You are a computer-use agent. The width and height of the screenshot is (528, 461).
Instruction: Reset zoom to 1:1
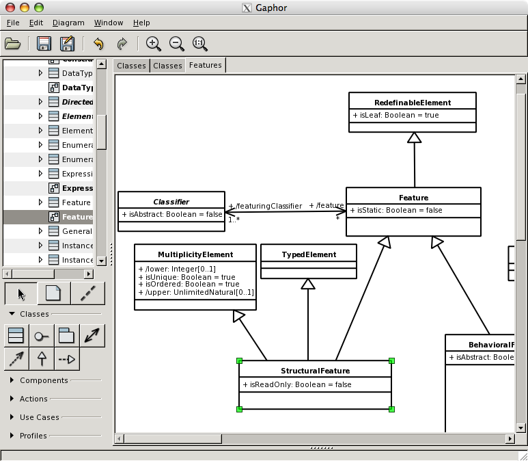pyautogui.click(x=199, y=44)
